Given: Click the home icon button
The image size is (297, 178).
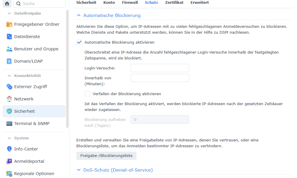Looking at the screenshot, I should (7, 4).
